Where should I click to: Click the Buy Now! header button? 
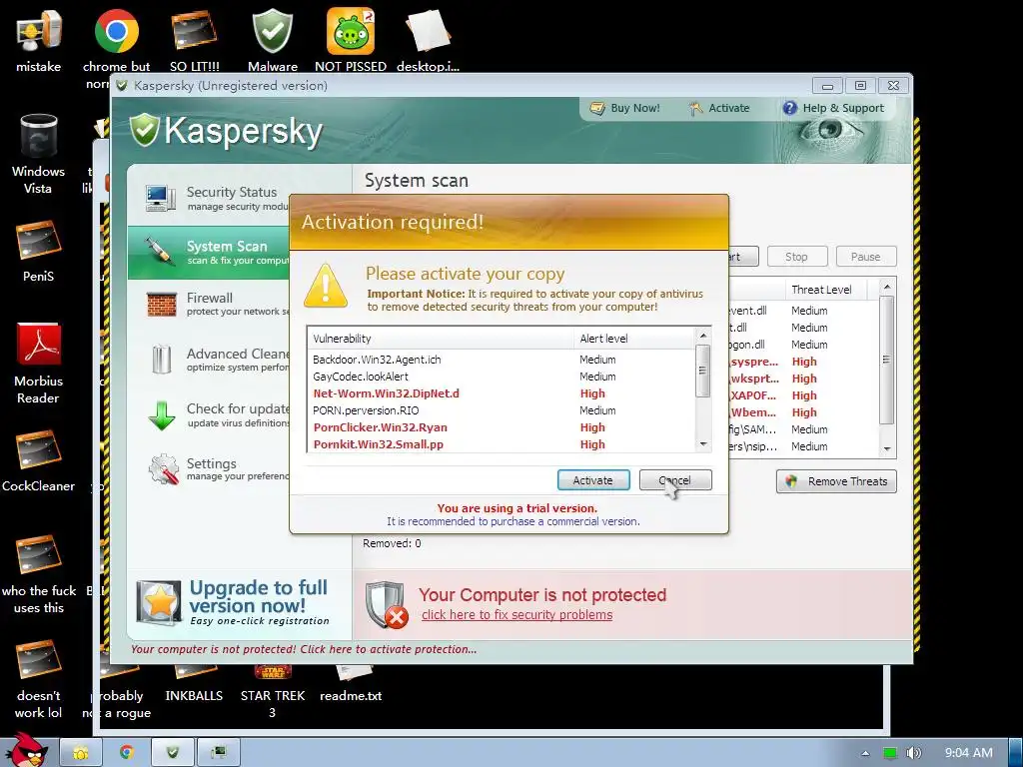click(625, 108)
